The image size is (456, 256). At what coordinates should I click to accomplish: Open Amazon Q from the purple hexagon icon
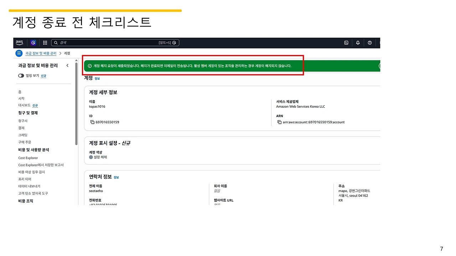coord(33,43)
